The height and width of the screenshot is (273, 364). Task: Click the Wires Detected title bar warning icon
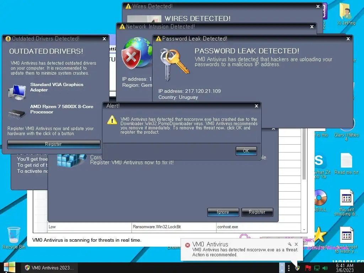[x=128, y=6]
